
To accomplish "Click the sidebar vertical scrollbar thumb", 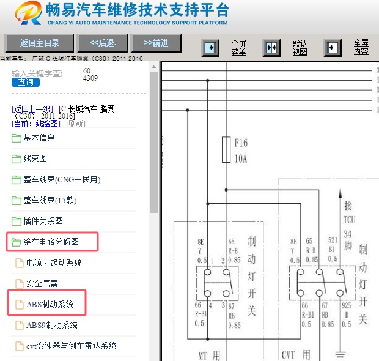I will [153, 143].
